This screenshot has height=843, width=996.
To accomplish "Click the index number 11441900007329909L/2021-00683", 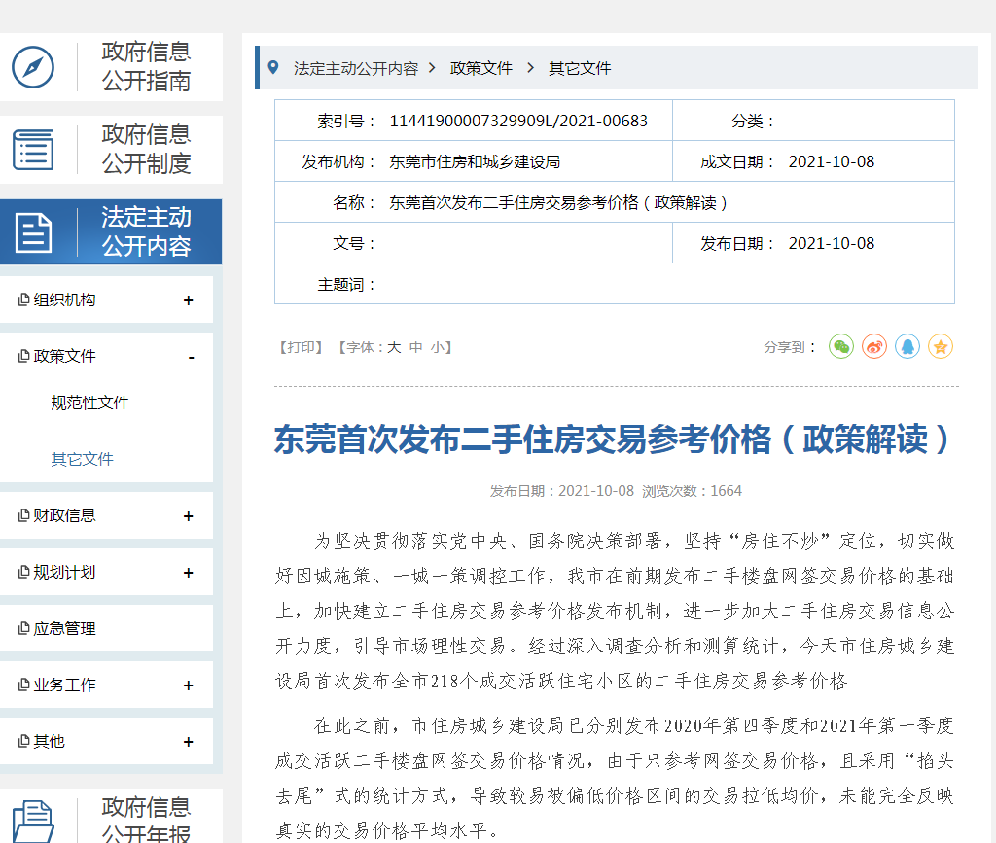I will click(x=518, y=121).
